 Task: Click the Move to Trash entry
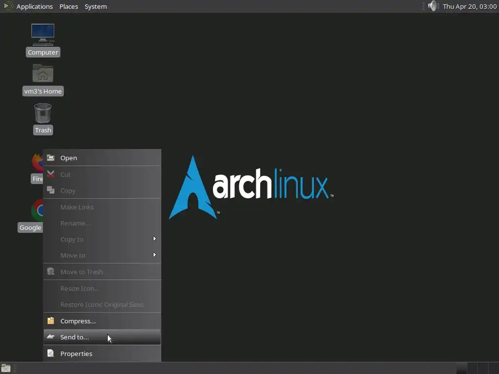(x=102, y=272)
